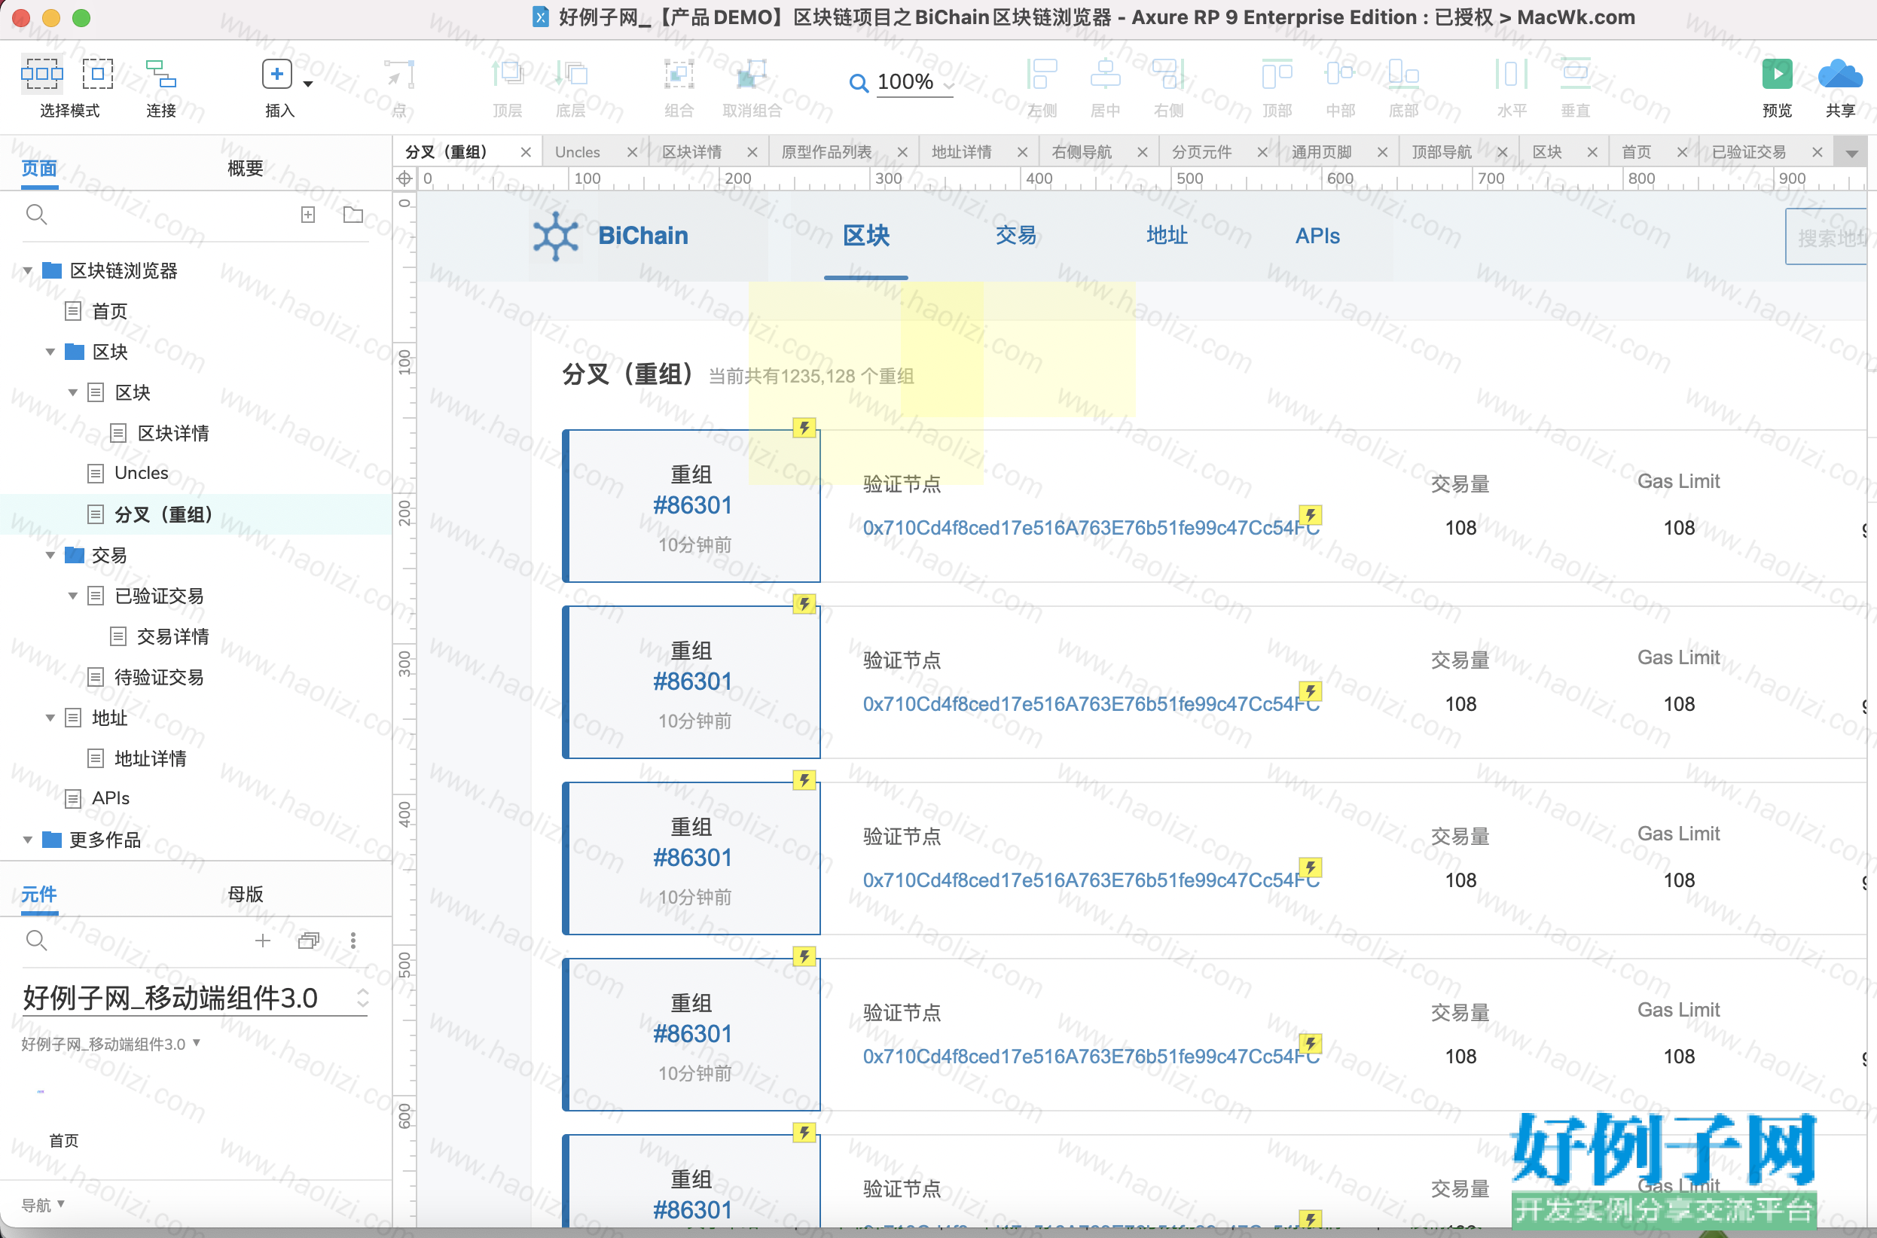
Task: Open the 100% zoom level dropdown
Action: click(x=948, y=84)
